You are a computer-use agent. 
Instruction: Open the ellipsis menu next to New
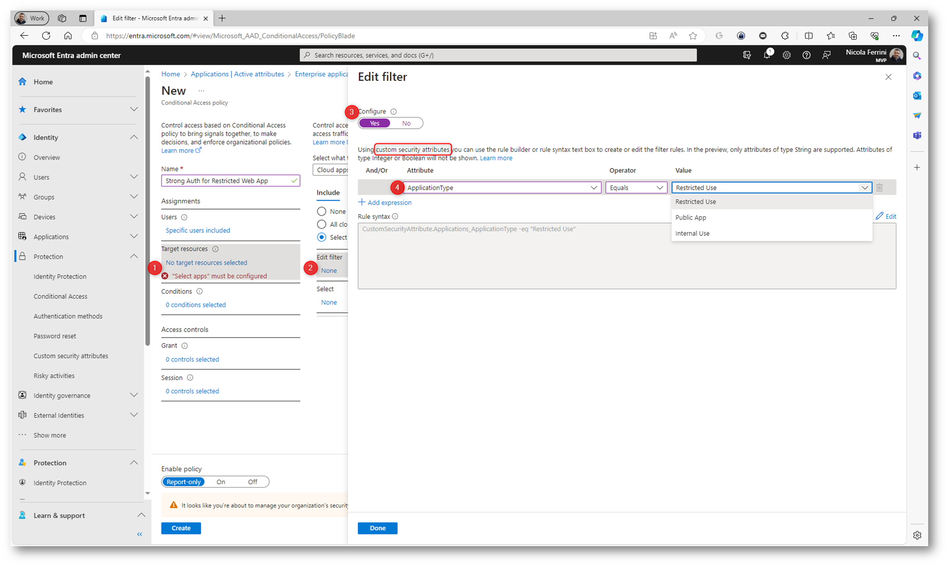(201, 91)
